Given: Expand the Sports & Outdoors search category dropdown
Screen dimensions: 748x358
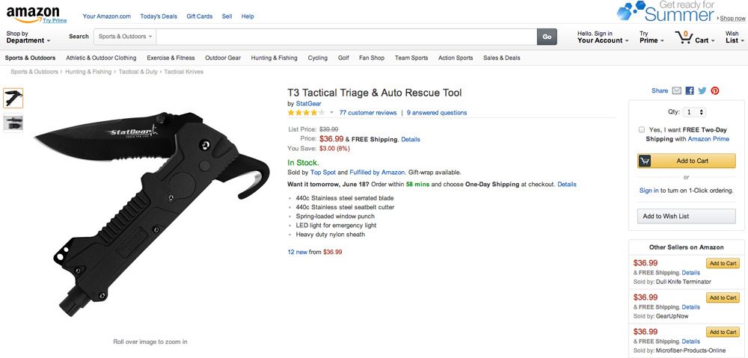Looking at the screenshot, I should pos(125,36).
